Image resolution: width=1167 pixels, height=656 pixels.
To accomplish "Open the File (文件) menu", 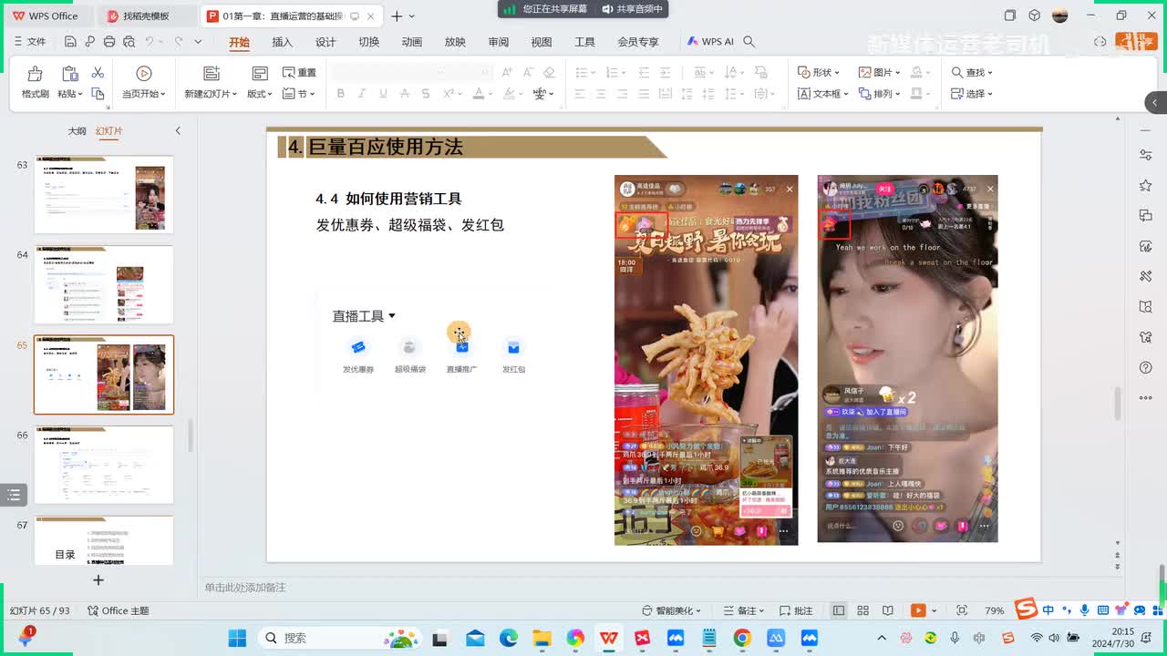I will [x=30, y=42].
